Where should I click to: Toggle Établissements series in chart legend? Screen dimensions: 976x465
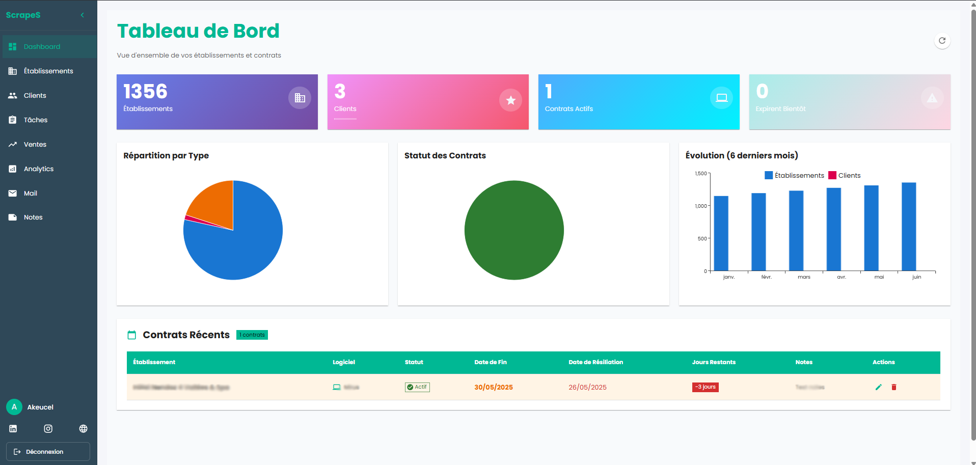tap(794, 175)
